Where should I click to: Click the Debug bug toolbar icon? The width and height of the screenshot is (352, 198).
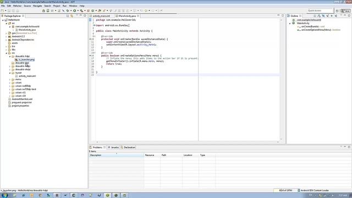click(68, 10)
